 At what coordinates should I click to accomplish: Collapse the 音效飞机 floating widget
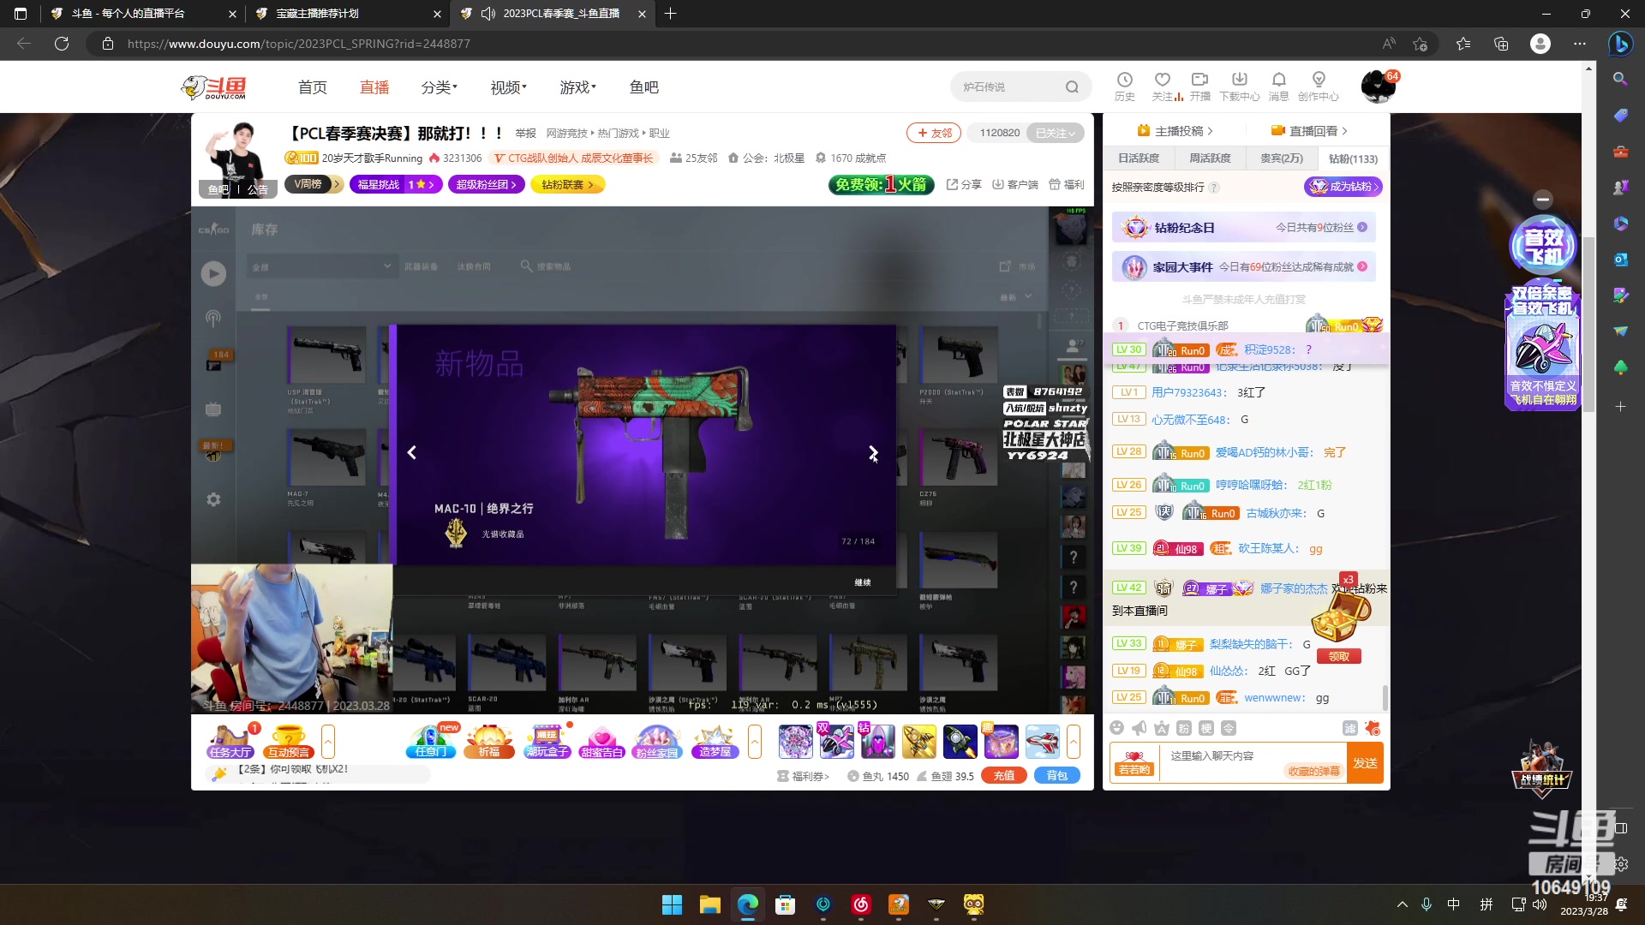point(1542,200)
